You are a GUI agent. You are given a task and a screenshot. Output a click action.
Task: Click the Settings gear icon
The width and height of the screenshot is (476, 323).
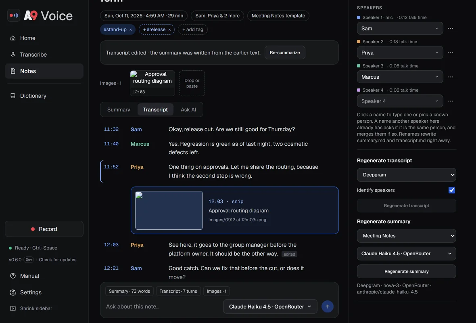click(x=13, y=292)
